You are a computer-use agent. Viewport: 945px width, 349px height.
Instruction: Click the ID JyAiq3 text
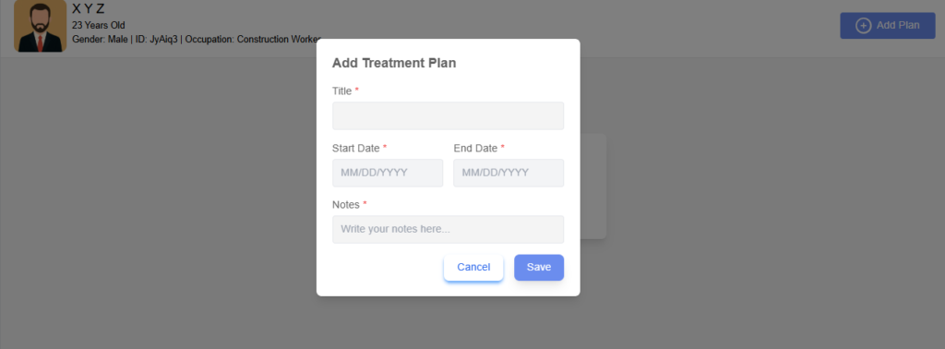pos(155,39)
